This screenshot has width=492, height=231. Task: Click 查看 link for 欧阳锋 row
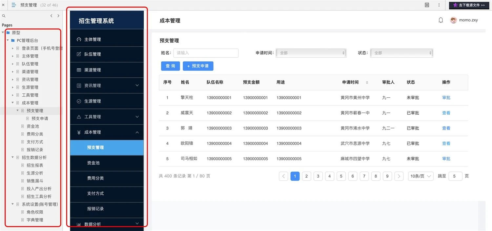[x=446, y=144]
